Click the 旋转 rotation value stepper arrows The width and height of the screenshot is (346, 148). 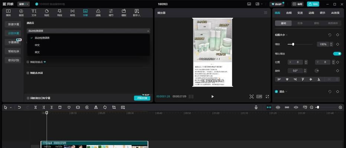(305, 71)
